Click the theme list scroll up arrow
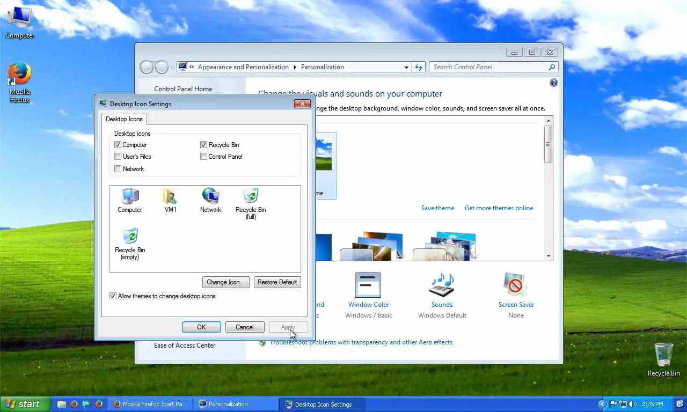This screenshot has width=687, height=412. pyautogui.click(x=549, y=121)
